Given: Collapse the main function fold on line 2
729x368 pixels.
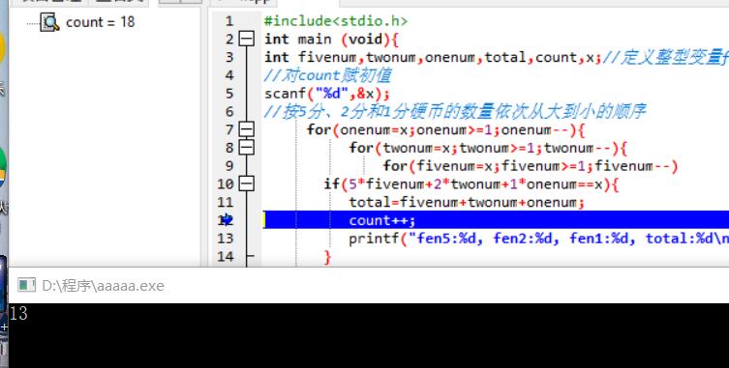Looking at the screenshot, I should tap(247, 39).
